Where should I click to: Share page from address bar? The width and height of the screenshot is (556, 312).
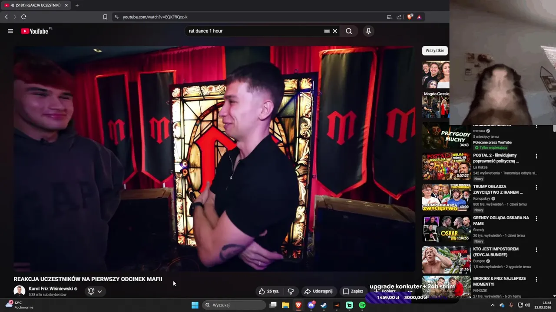pyautogui.click(x=399, y=17)
